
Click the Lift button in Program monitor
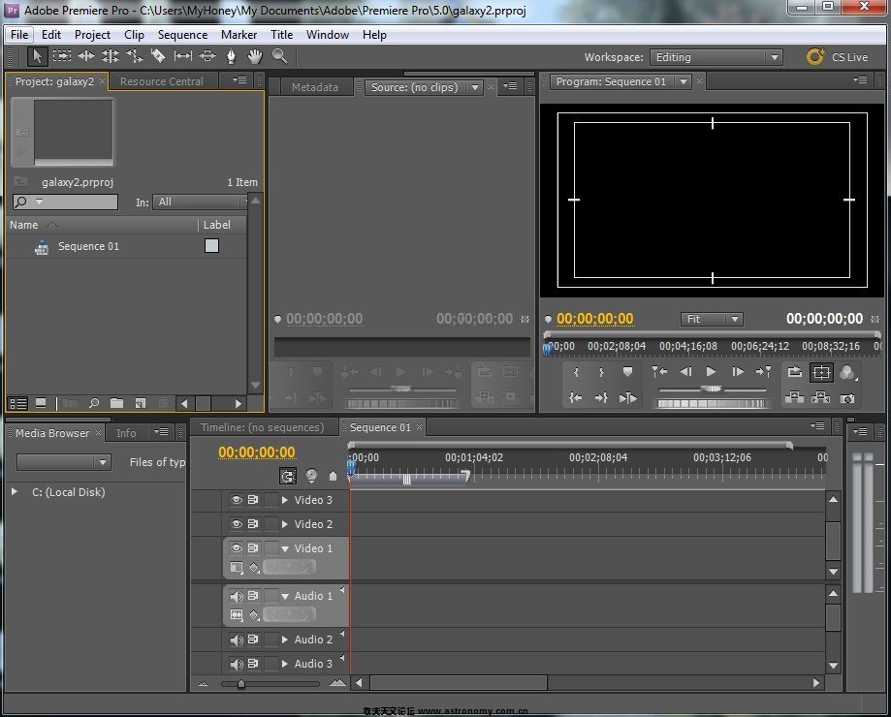794,398
